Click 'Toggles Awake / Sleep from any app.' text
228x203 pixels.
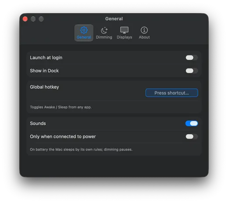[61, 107]
